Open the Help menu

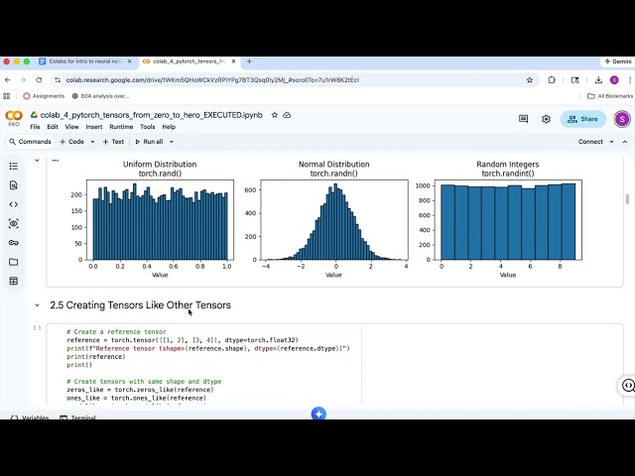(169, 127)
